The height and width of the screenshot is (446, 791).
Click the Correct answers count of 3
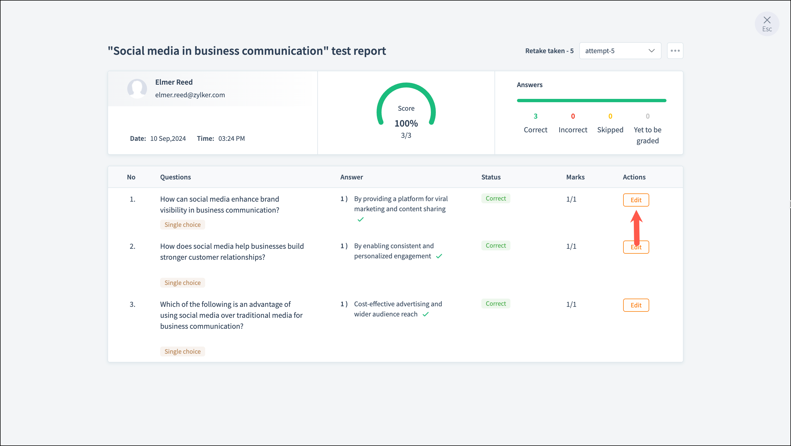point(535,116)
